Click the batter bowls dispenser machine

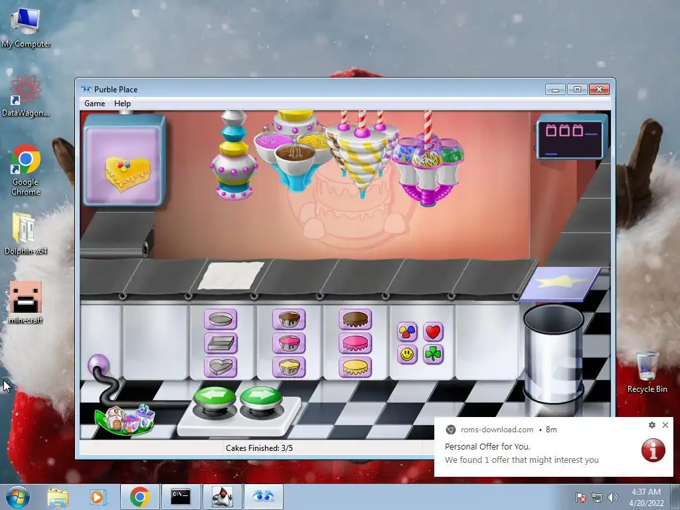[295, 151]
